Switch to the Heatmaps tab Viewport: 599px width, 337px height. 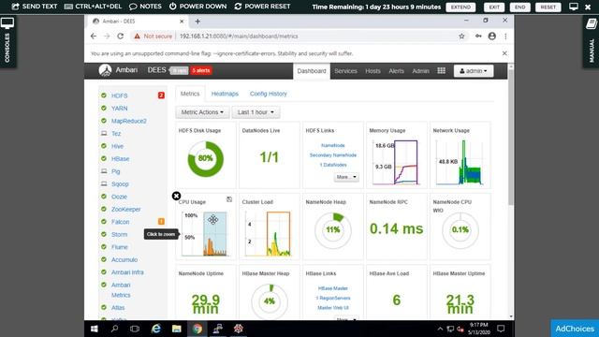[225, 94]
